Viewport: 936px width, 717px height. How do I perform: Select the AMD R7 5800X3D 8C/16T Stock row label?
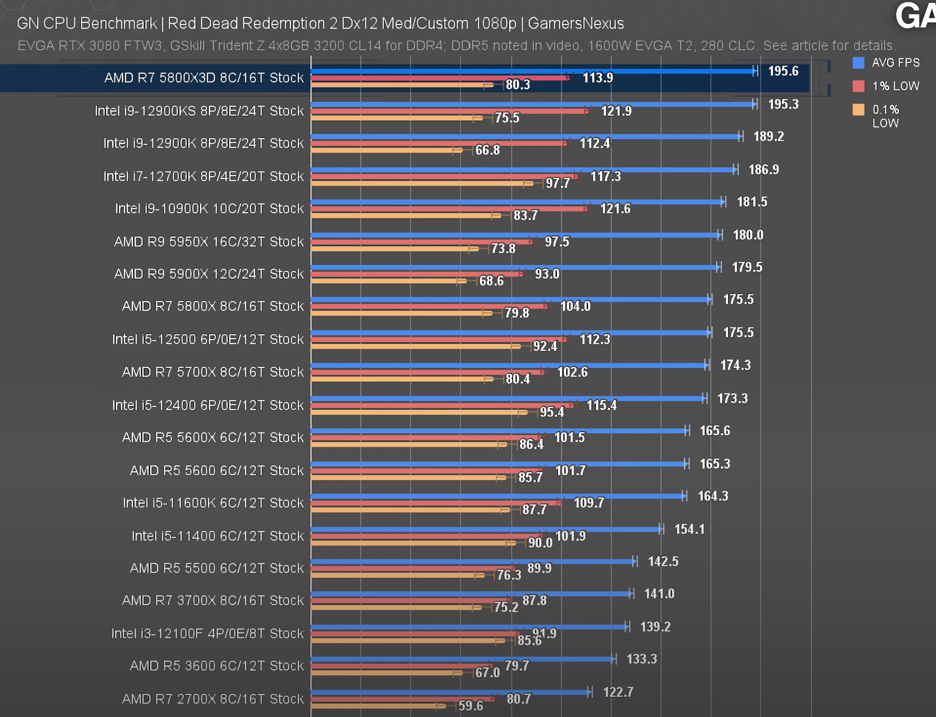click(x=204, y=78)
